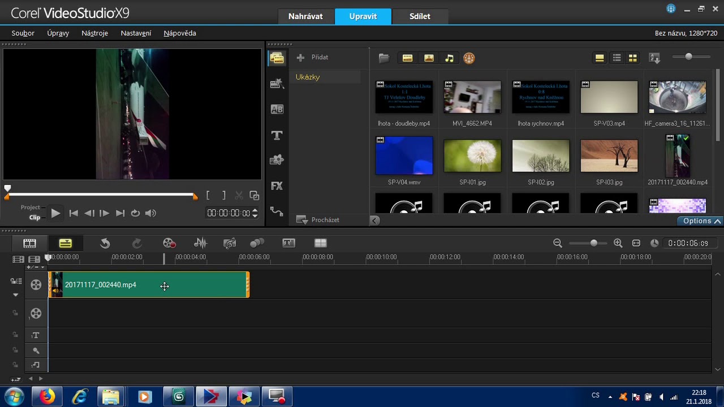Viewport: 724px width, 407px height.
Task: Open the Úpravy menu
Action: tap(58, 33)
